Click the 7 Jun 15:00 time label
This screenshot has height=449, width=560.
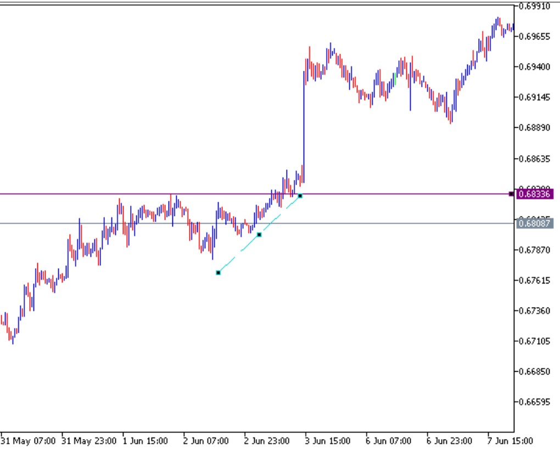[509, 441]
